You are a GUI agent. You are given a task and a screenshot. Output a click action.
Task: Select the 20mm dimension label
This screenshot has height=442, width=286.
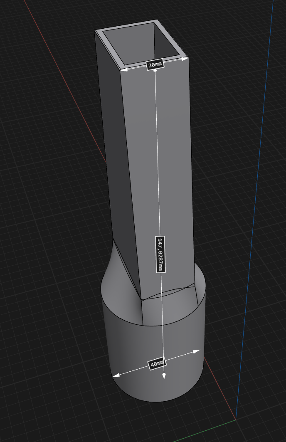(155, 65)
